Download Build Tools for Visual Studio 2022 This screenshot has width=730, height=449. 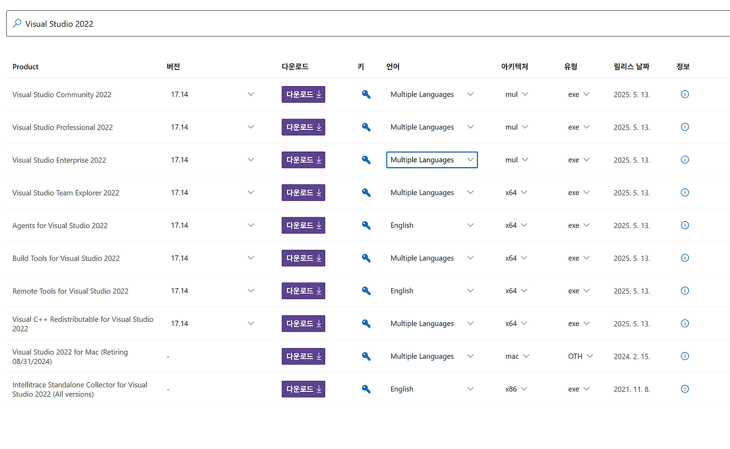(x=303, y=258)
